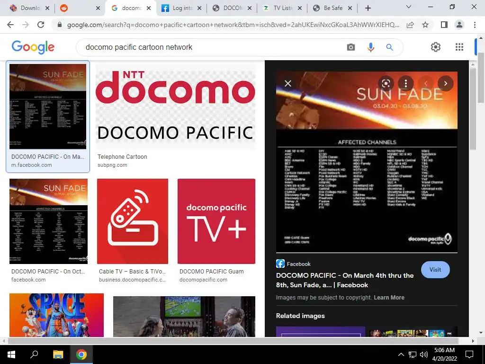Image resolution: width=485 pixels, height=364 pixels.
Task: Open the Google apps grid
Action: click(459, 47)
